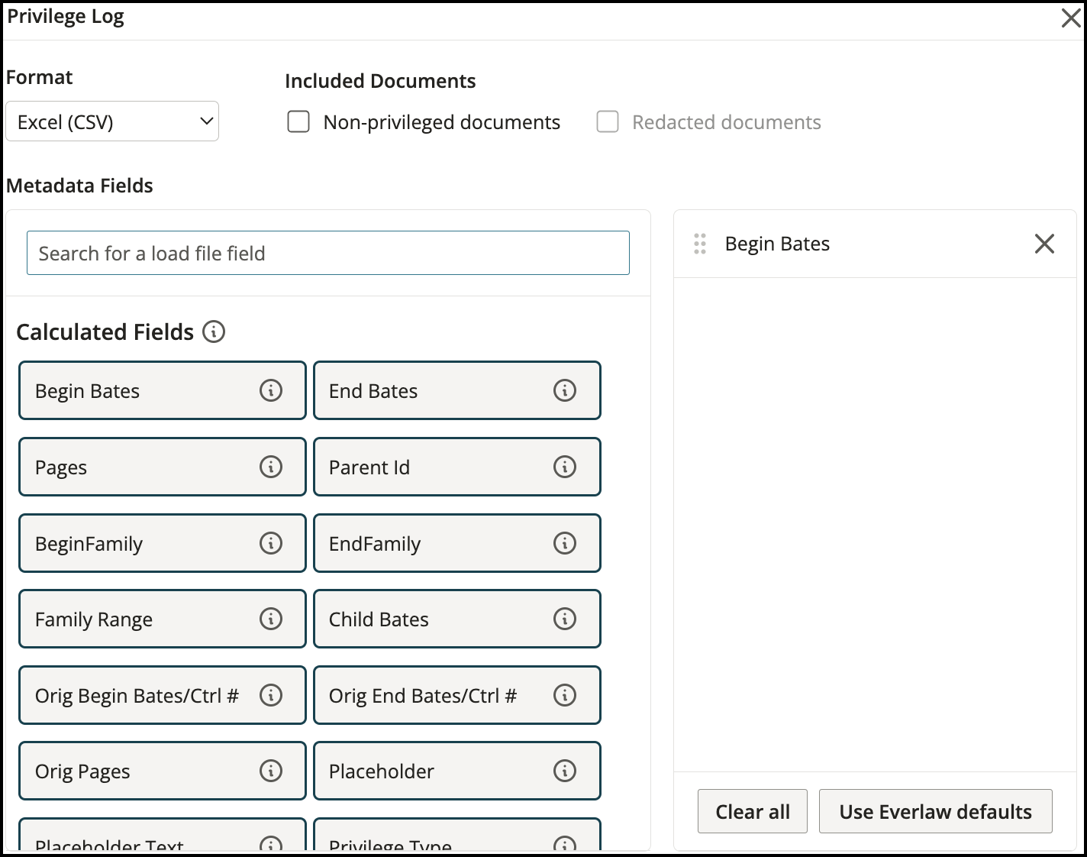This screenshot has width=1087, height=857.
Task: Enable Non-privileged documents checkbox
Action: coord(298,122)
